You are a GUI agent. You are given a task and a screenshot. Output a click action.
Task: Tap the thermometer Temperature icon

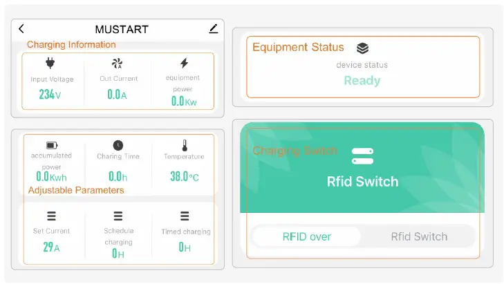pyautogui.click(x=185, y=145)
